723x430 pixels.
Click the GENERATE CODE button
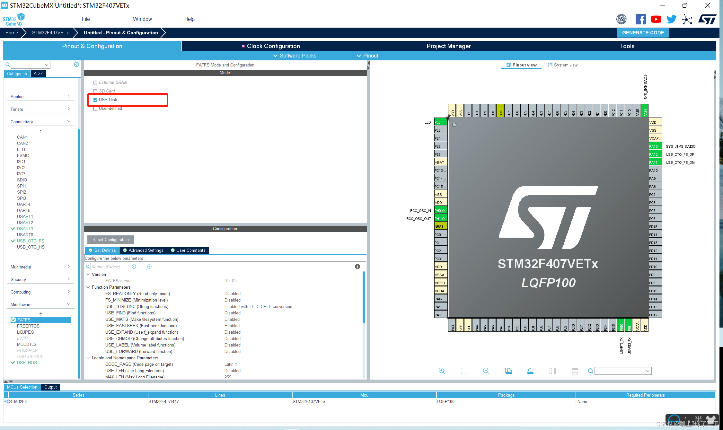(x=643, y=33)
